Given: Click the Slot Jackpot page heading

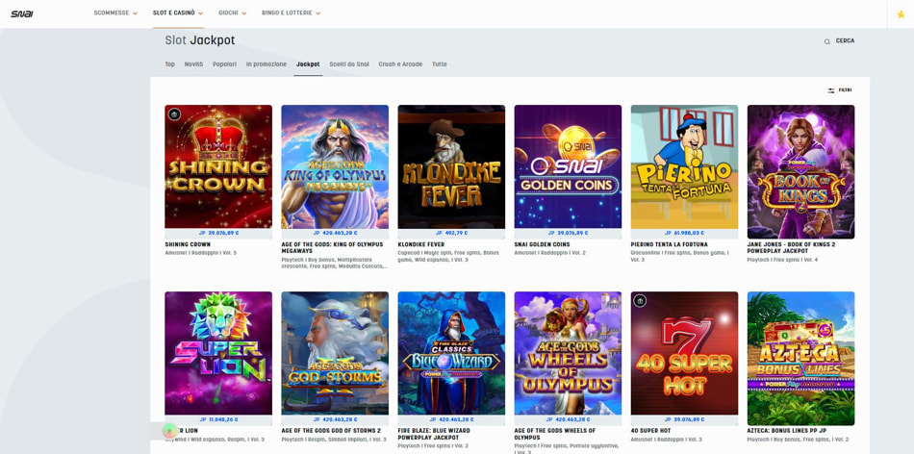Looking at the screenshot, I should (x=200, y=40).
